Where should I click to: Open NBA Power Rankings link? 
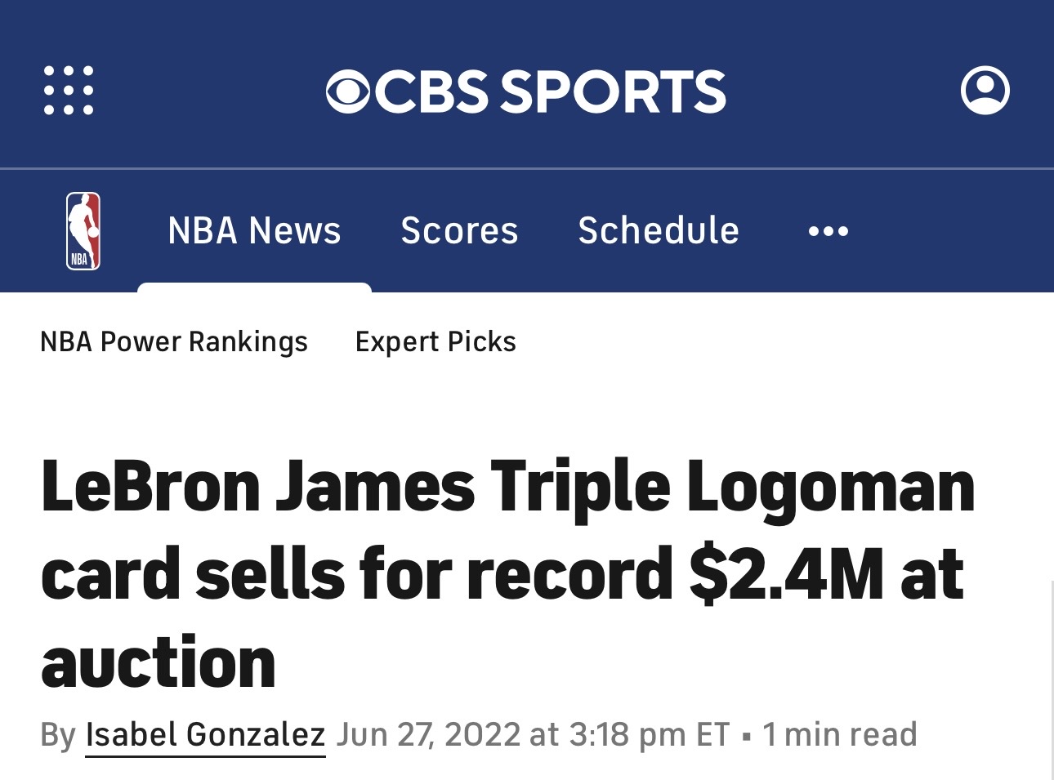point(174,341)
